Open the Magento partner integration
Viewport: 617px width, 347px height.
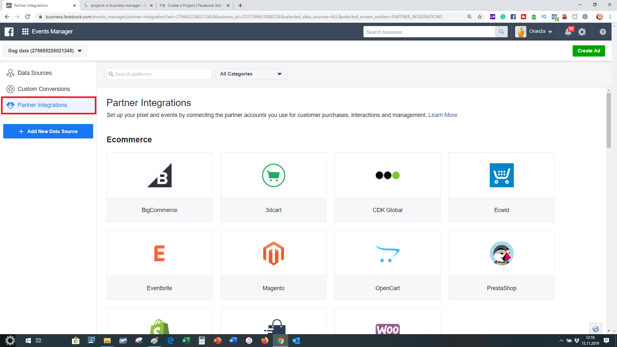(273, 265)
